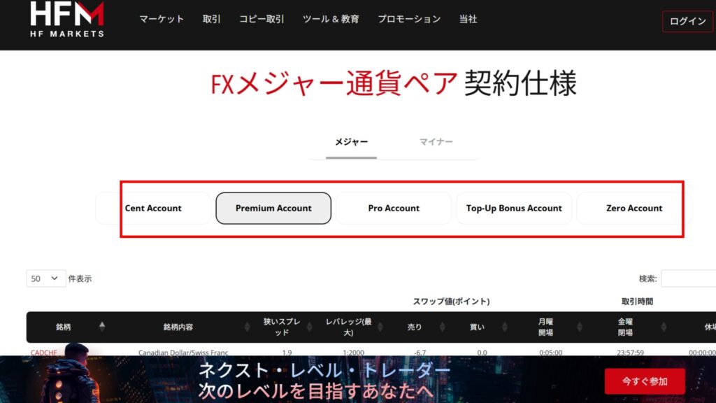Select Cent Account type
The height and width of the screenshot is (403, 716).
153,208
